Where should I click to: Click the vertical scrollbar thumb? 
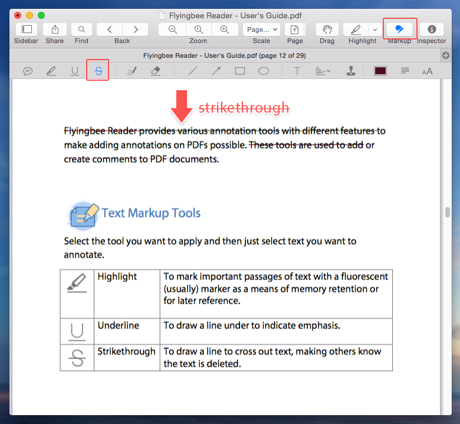pos(448,212)
